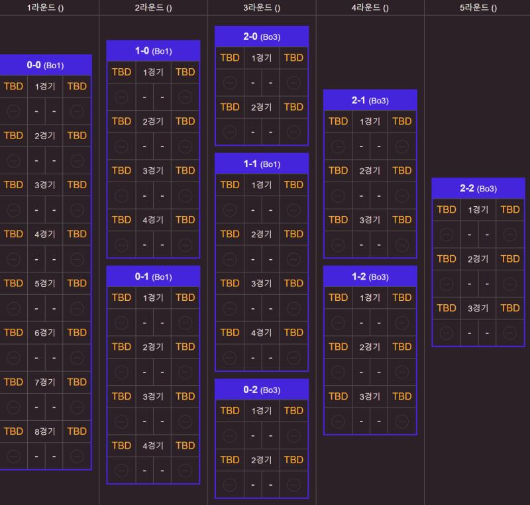
Task: Select the 0-1 (Bo1) group header
Action: tap(154, 276)
